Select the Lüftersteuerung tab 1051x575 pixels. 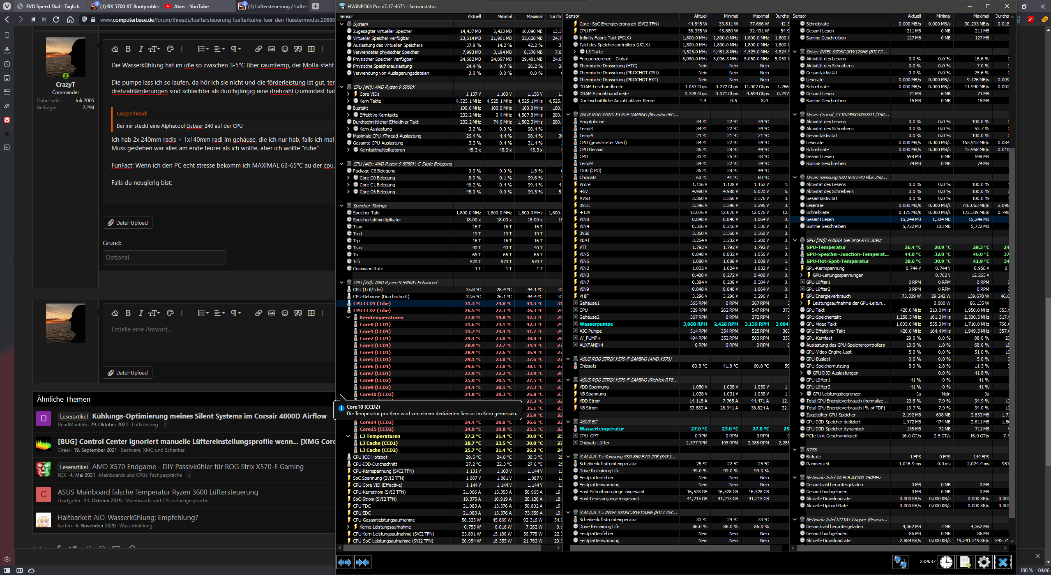[273, 6]
